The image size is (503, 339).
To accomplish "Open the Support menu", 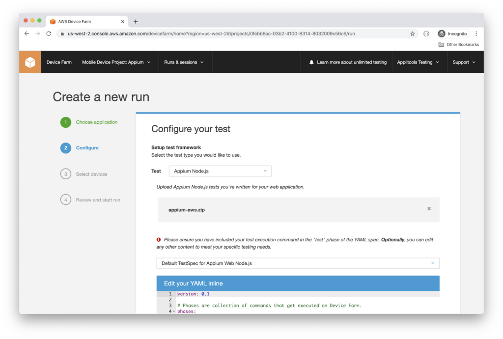I will 464,62.
